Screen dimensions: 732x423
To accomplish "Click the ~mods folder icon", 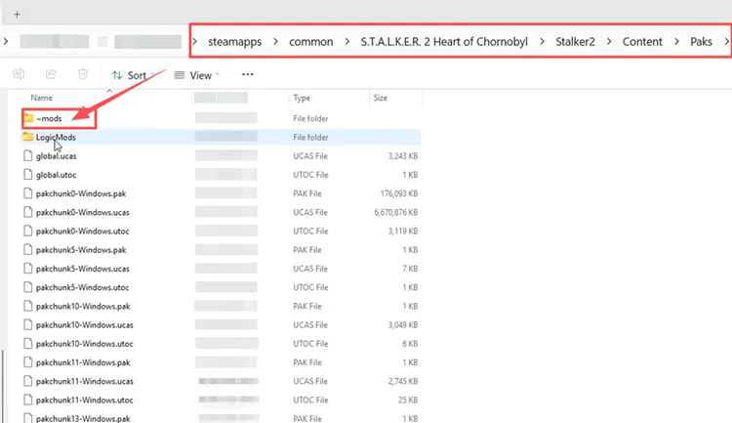I will pos(28,118).
